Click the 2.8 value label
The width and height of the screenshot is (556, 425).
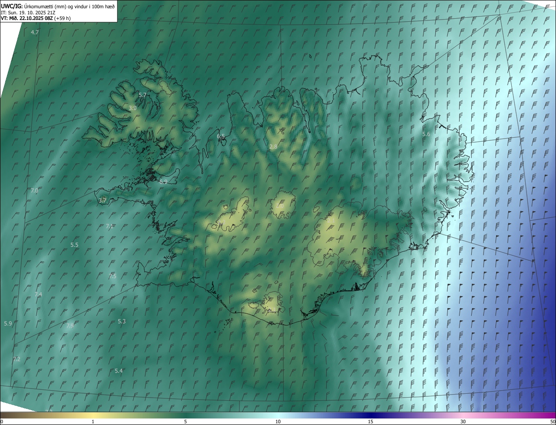point(273,147)
